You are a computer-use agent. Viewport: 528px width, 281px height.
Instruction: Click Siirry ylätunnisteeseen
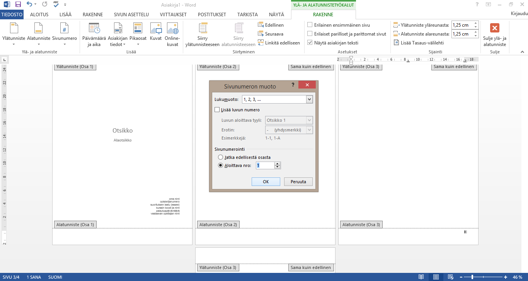click(203, 35)
